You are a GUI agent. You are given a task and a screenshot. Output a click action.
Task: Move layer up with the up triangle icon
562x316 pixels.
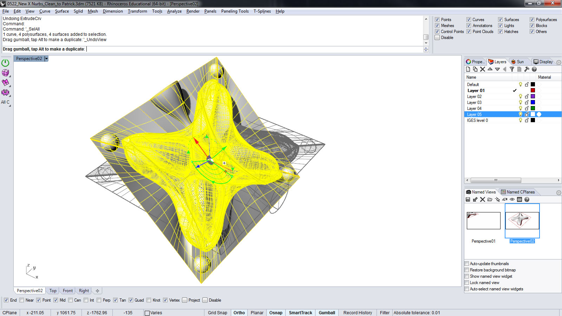point(490,69)
